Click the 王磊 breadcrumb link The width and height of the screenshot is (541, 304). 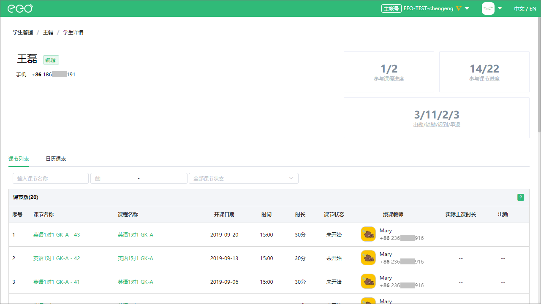(x=48, y=32)
